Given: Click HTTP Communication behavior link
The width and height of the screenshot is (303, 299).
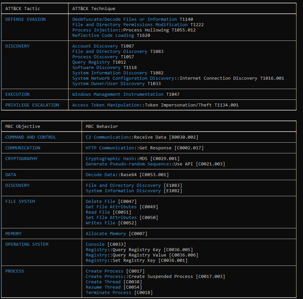Looking at the screenshot, I should pyautogui.click(x=110, y=148).
